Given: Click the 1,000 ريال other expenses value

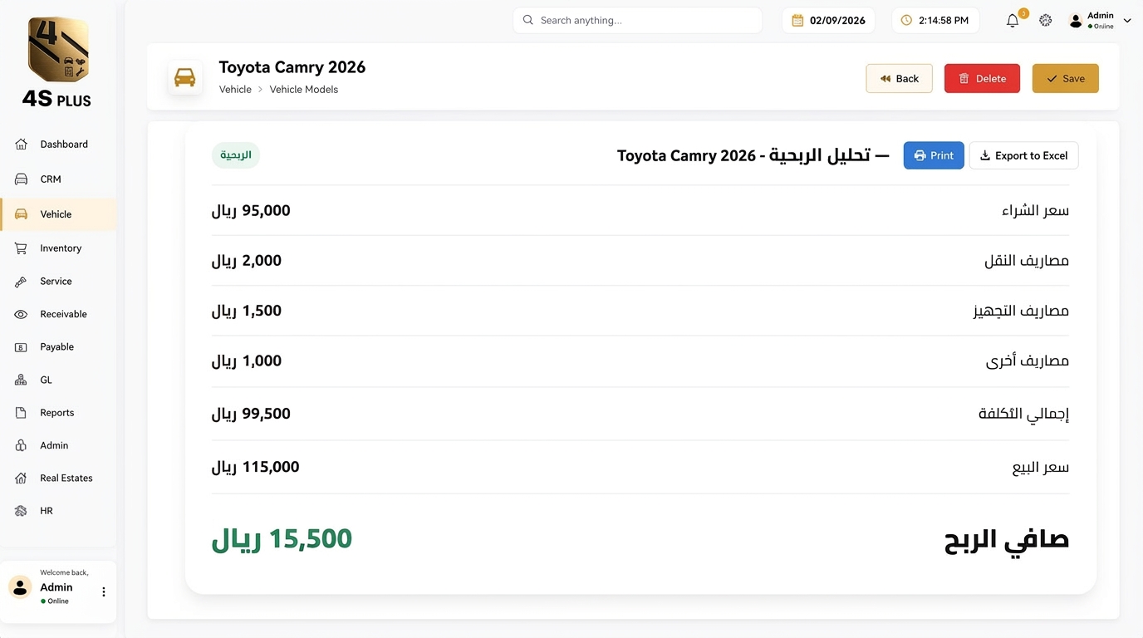Looking at the screenshot, I should point(247,361).
